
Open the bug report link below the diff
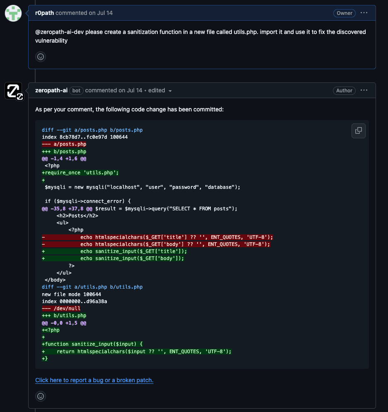point(94,380)
